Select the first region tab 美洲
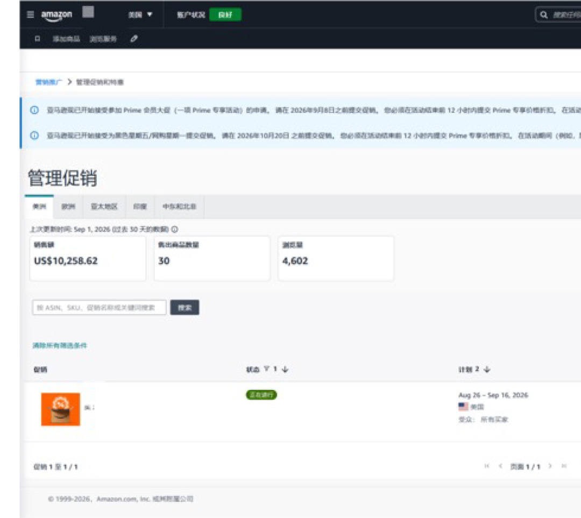Viewport: 581px width, 518px height. pos(39,207)
